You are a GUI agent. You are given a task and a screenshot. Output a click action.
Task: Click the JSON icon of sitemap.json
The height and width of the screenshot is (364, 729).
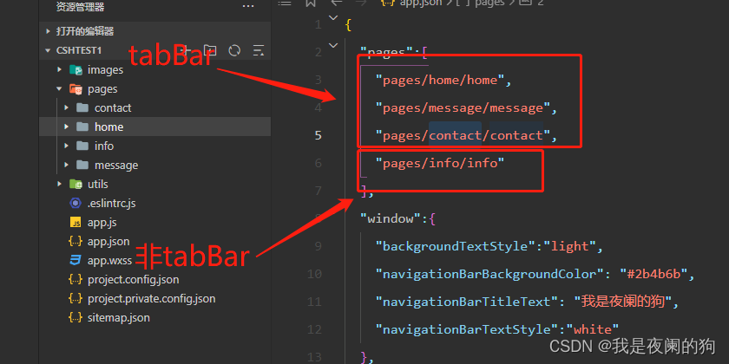[x=76, y=317]
